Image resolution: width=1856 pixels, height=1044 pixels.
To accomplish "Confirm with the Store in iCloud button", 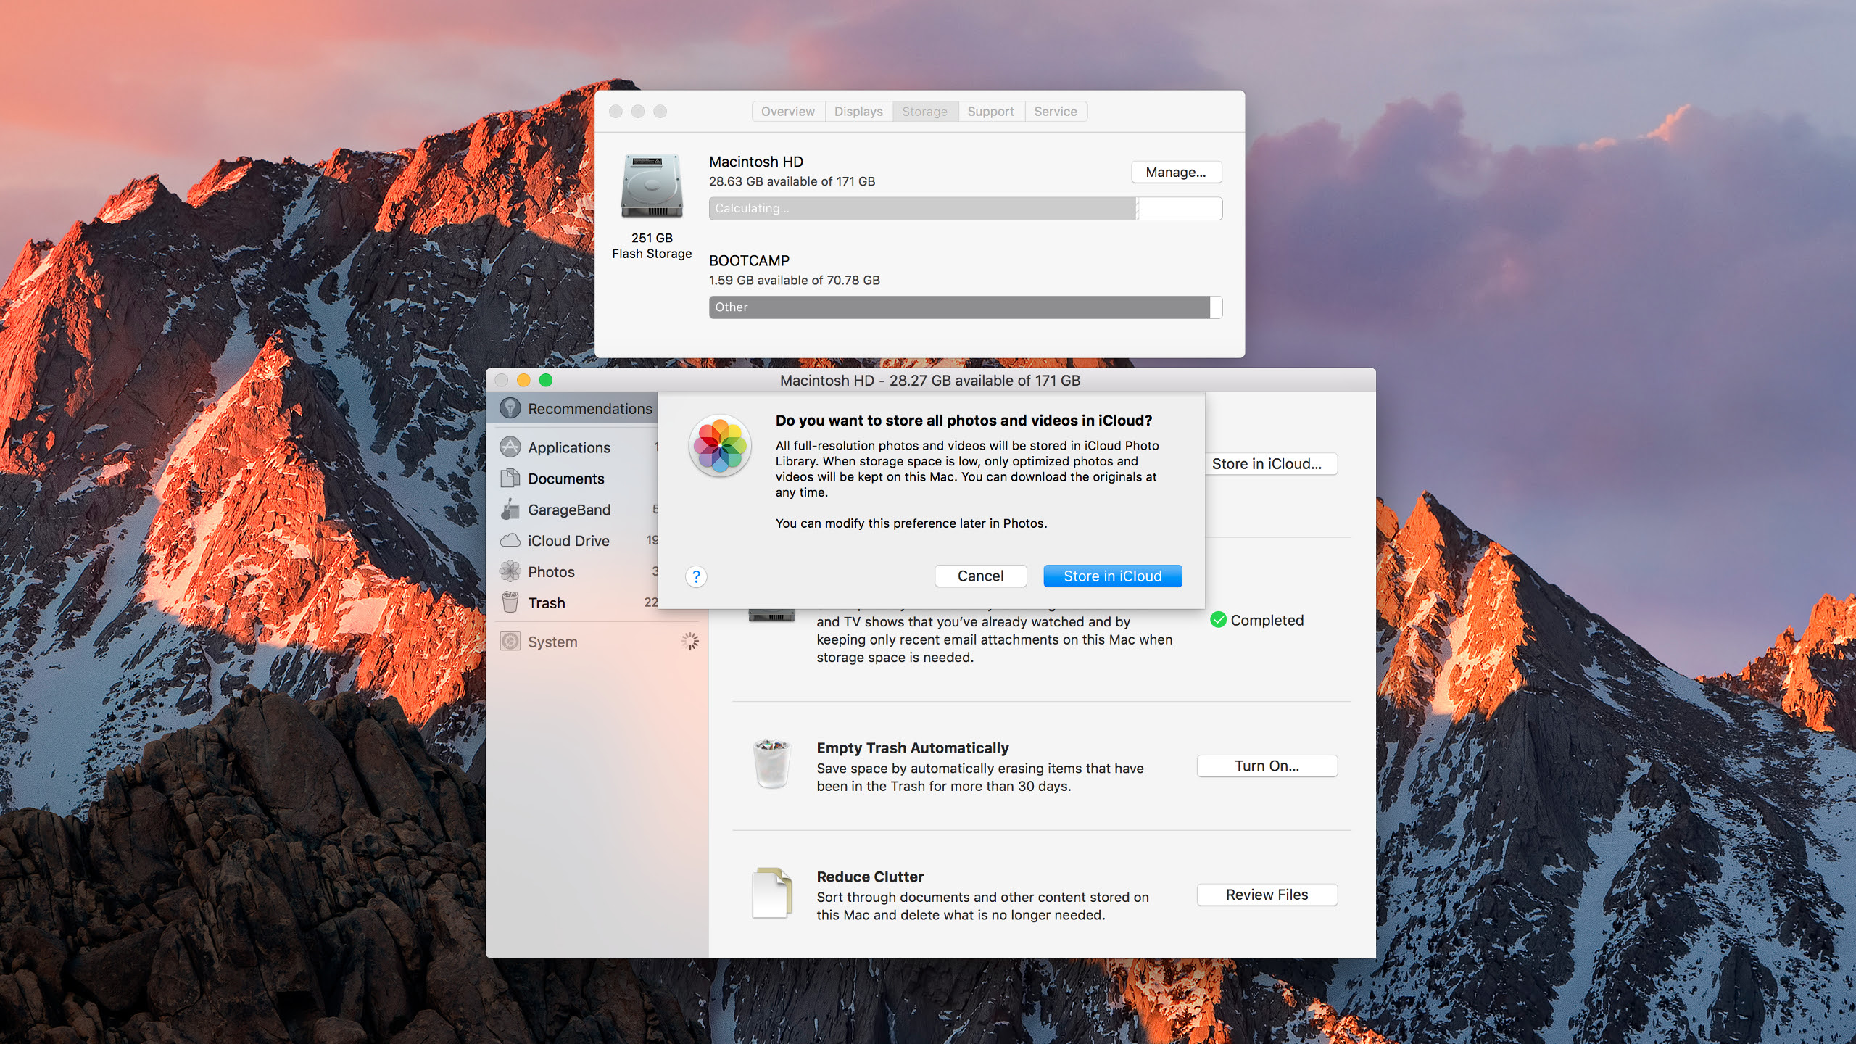I will (x=1112, y=575).
